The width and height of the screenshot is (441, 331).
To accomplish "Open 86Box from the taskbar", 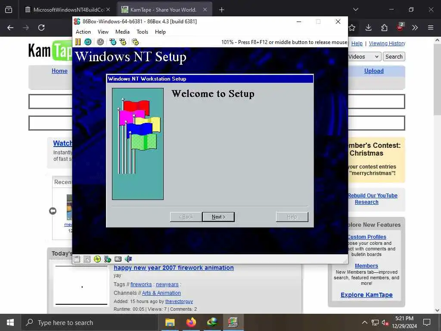I will coord(233,322).
